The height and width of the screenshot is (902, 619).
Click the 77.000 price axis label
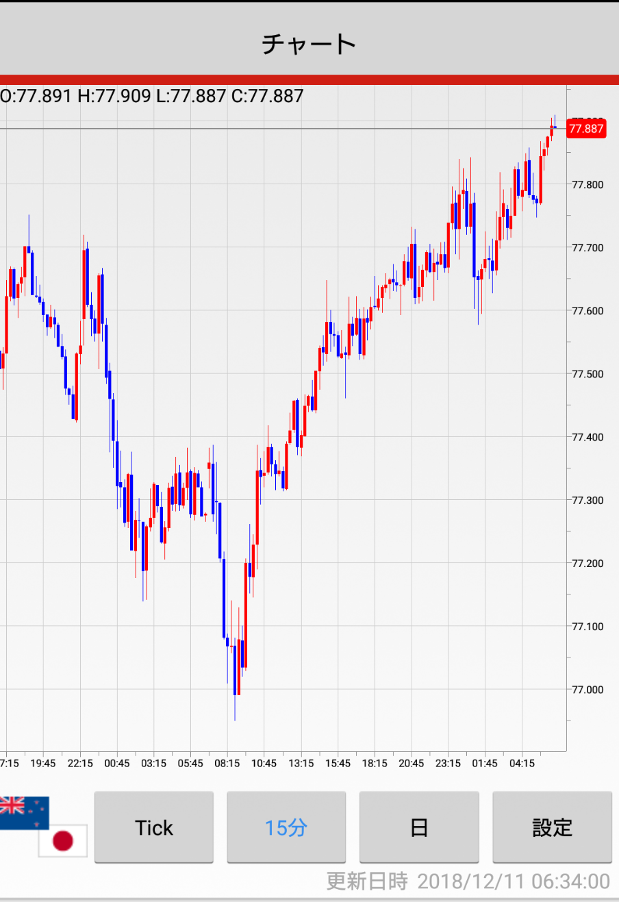pos(588,690)
